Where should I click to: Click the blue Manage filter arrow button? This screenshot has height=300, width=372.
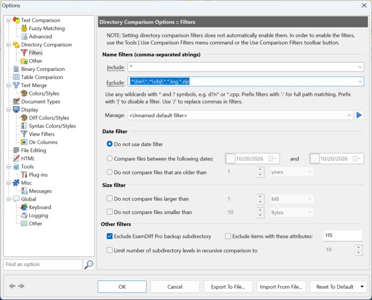pos(359,115)
